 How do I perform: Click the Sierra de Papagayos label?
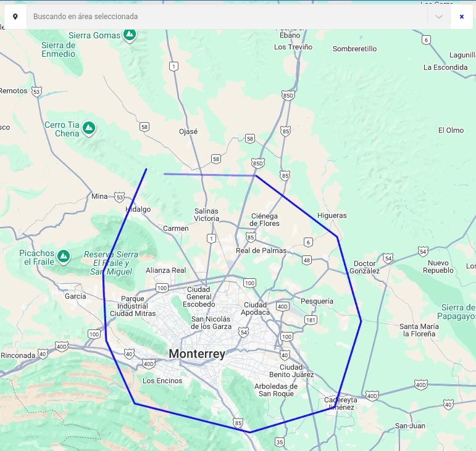(458, 312)
